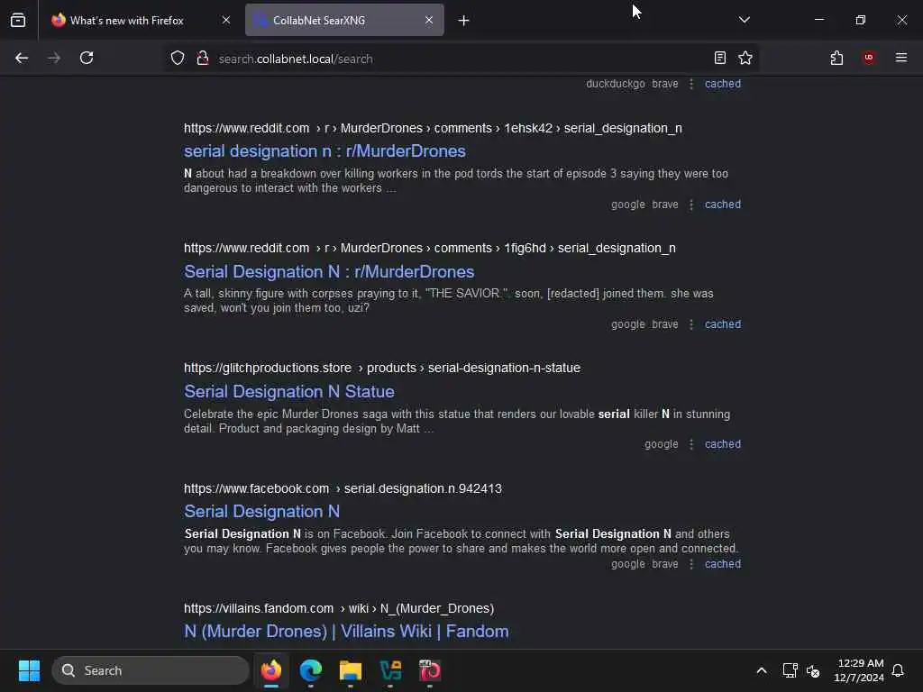This screenshot has width=923, height=692.
Task: Open 'N (Murder Drones) | Villains Wiki' result
Action: [346, 632]
